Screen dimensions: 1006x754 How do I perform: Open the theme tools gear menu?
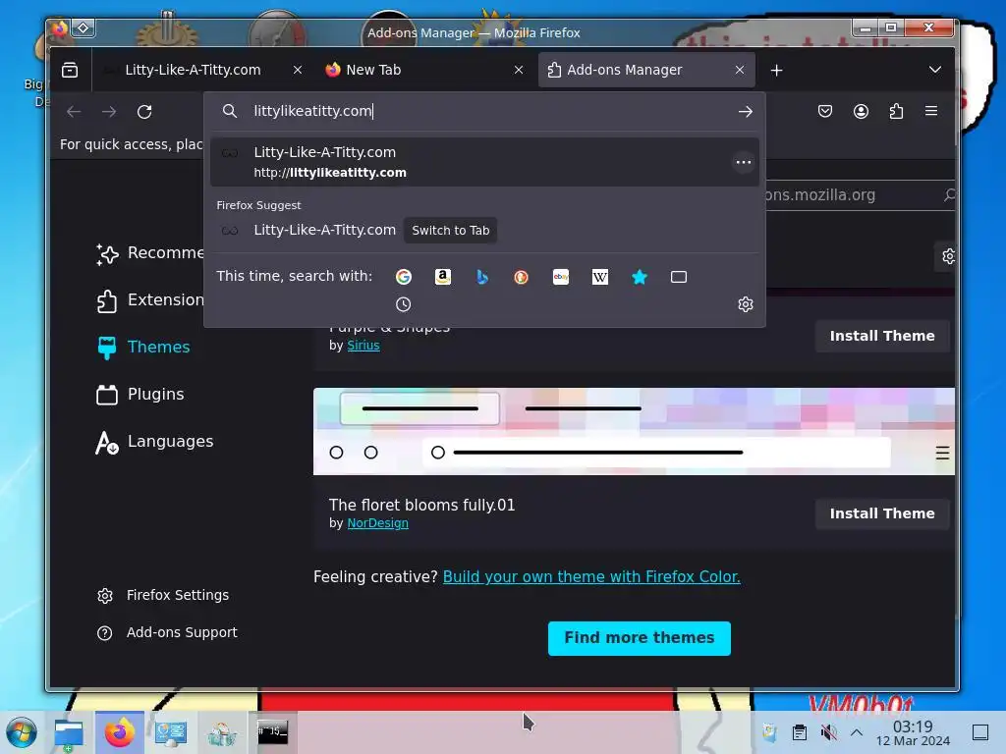coord(947,256)
